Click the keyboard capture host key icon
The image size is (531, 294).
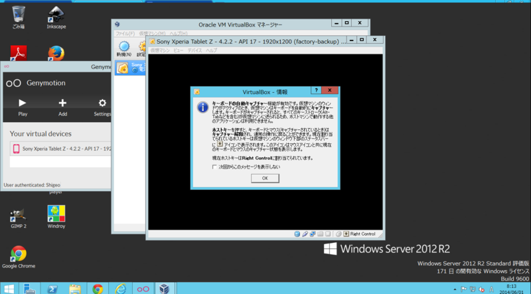[x=346, y=234]
